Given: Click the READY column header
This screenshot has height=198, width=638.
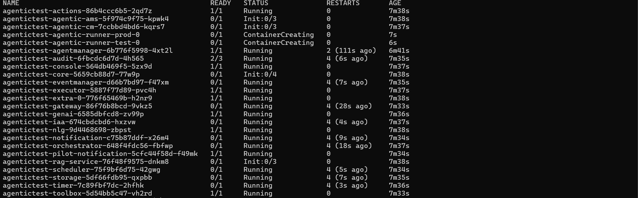Looking at the screenshot, I should pyautogui.click(x=220, y=3).
